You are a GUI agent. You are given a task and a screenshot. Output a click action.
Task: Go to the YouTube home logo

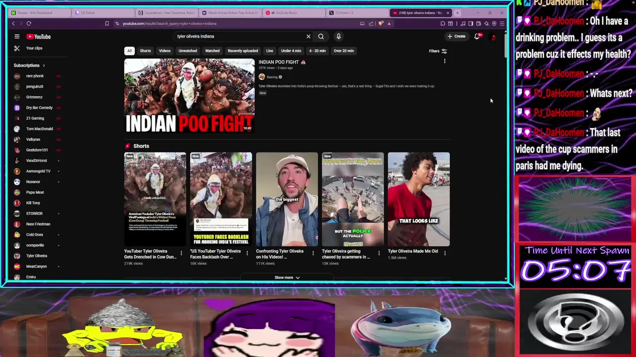pos(39,36)
